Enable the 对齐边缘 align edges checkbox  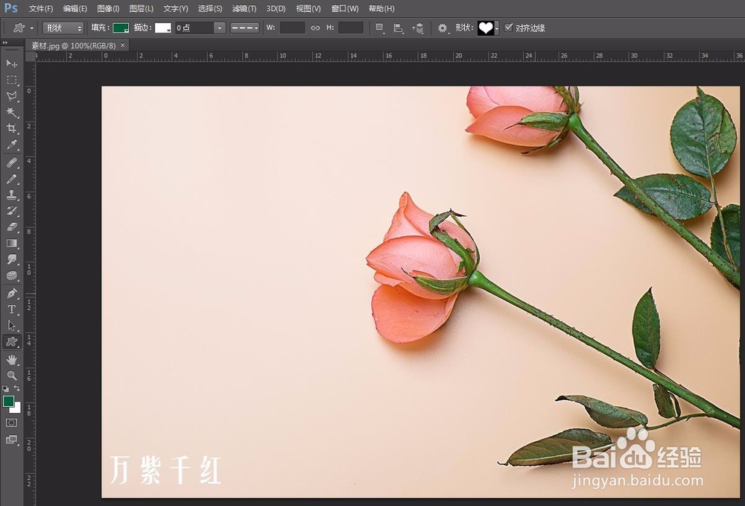pos(510,28)
